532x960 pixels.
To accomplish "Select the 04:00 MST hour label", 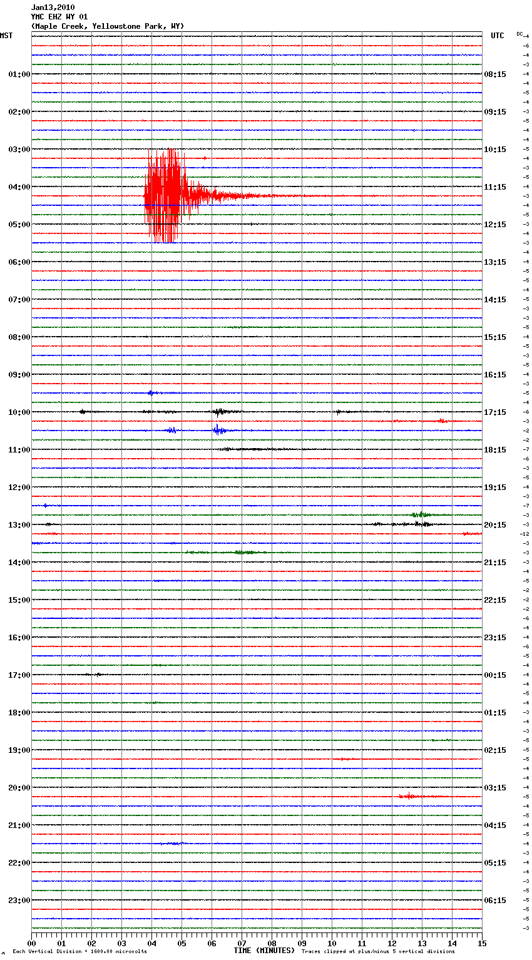I will pos(19,187).
